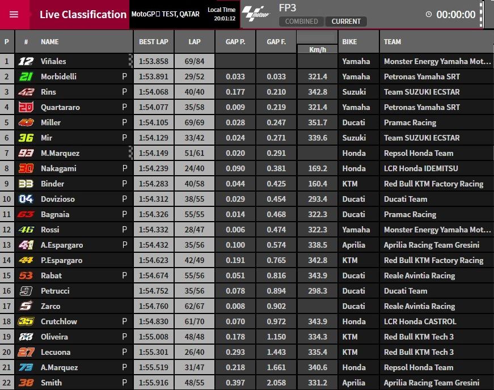The width and height of the screenshot is (494, 390).
Task: Select rider name Morbidelli
Action: pyautogui.click(x=58, y=77)
